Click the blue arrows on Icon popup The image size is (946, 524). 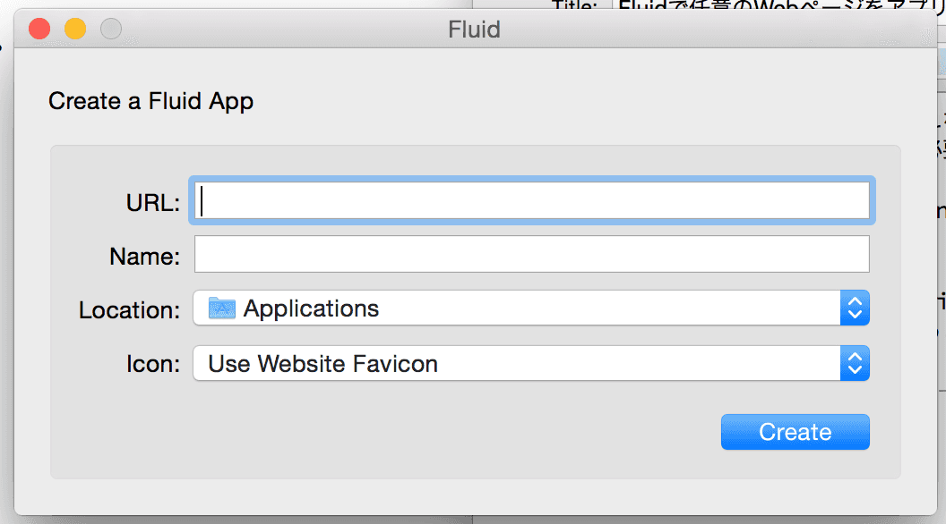click(855, 364)
